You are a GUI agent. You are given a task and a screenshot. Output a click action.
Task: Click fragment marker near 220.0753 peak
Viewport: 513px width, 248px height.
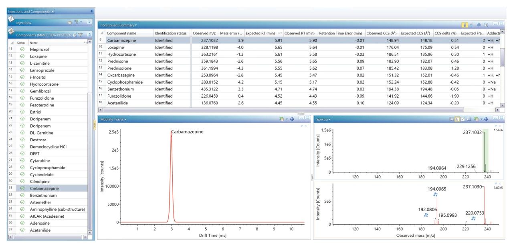coord(473,218)
